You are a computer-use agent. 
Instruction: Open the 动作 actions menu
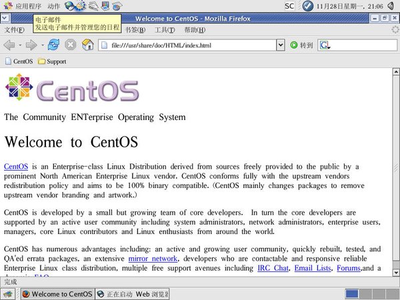tap(53, 6)
